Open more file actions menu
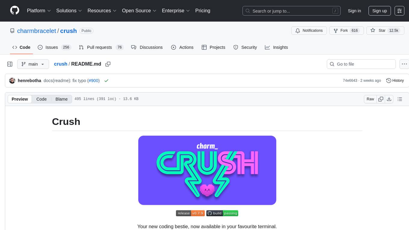Viewport: 409px width, 230px height. pyautogui.click(x=404, y=64)
